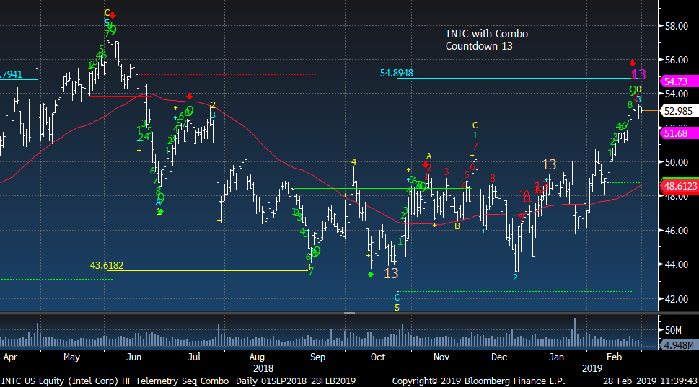Click the Oct label on the date axis

coord(378,357)
